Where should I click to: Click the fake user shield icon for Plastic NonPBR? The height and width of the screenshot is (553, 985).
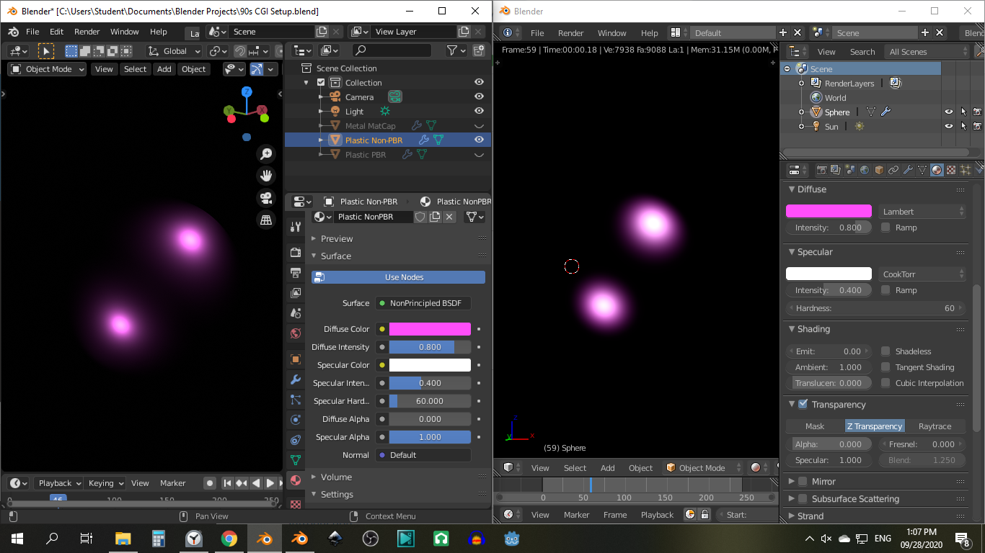420,217
